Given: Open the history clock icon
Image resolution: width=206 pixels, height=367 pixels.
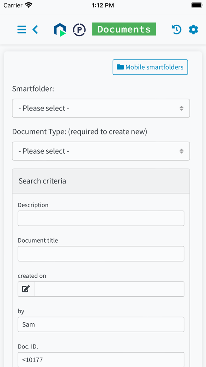Looking at the screenshot, I should [176, 29].
